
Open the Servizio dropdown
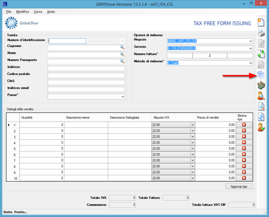pyautogui.click(x=250, y=48)
